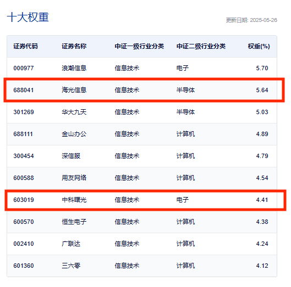Click the 十大权重 heading
Screen dimensions: 291x287
pos(28,18)
